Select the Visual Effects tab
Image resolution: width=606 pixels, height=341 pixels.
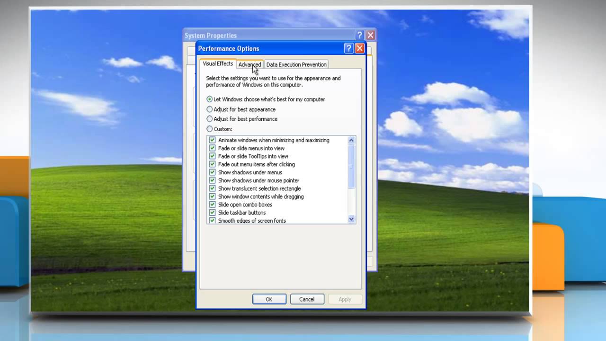click(218, 63)
